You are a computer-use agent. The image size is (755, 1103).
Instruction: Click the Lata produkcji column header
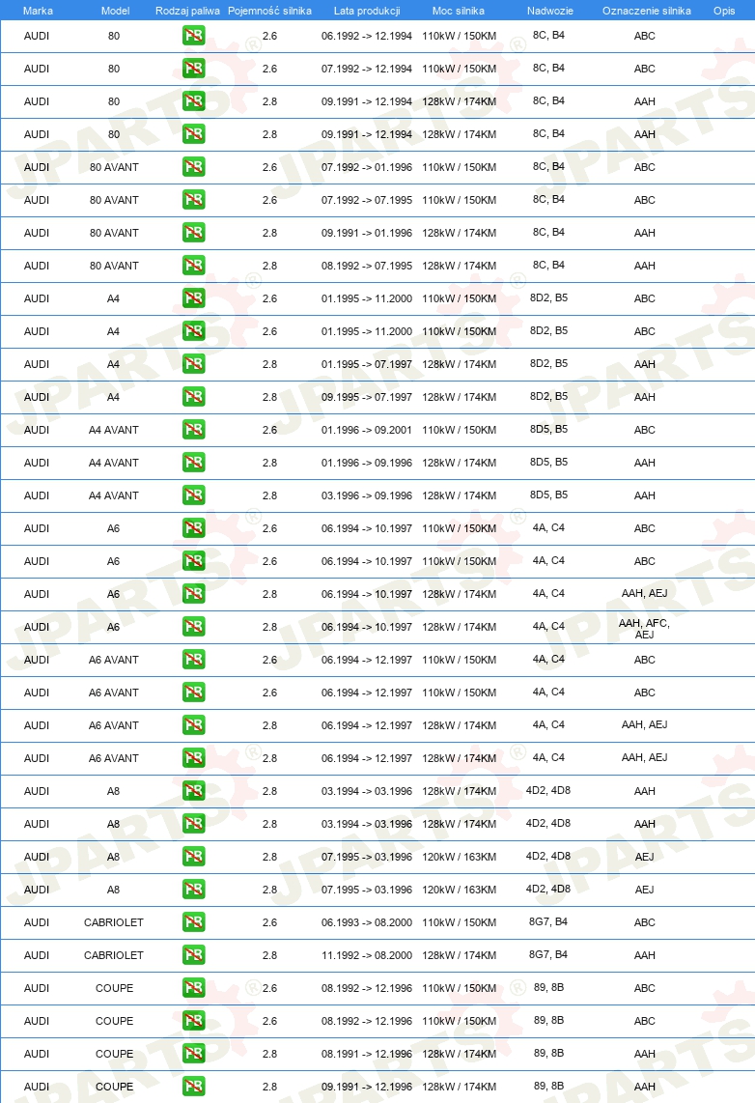pyautogui.click(x=367, y=11)
